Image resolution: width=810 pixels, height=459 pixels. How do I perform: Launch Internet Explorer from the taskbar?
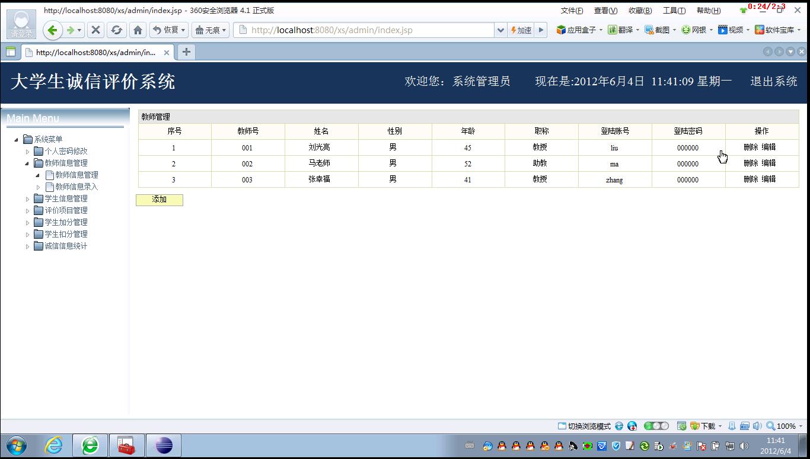54,445
